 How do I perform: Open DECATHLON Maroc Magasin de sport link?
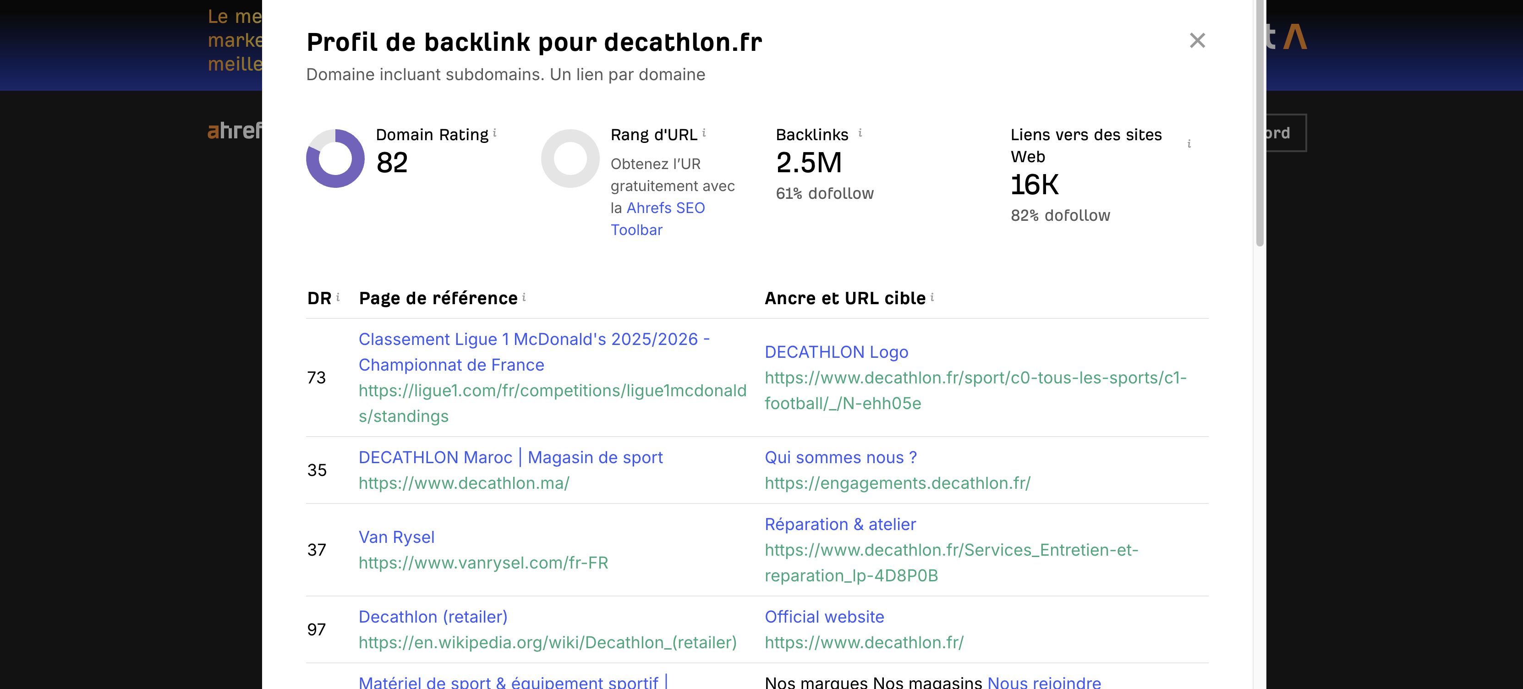tap(510, 457)
